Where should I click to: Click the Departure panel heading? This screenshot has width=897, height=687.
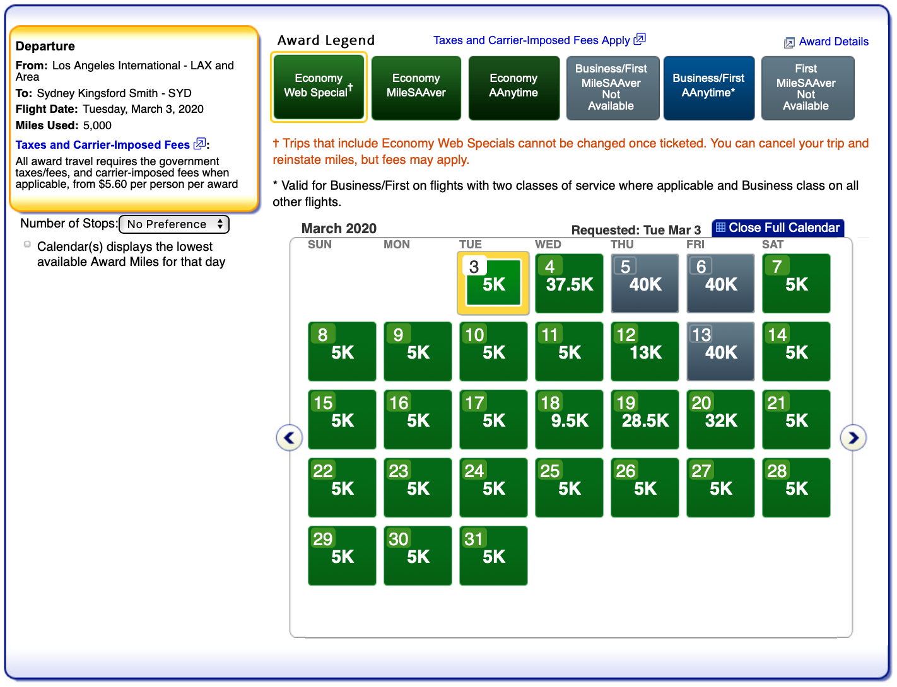[x=45, y=46]
